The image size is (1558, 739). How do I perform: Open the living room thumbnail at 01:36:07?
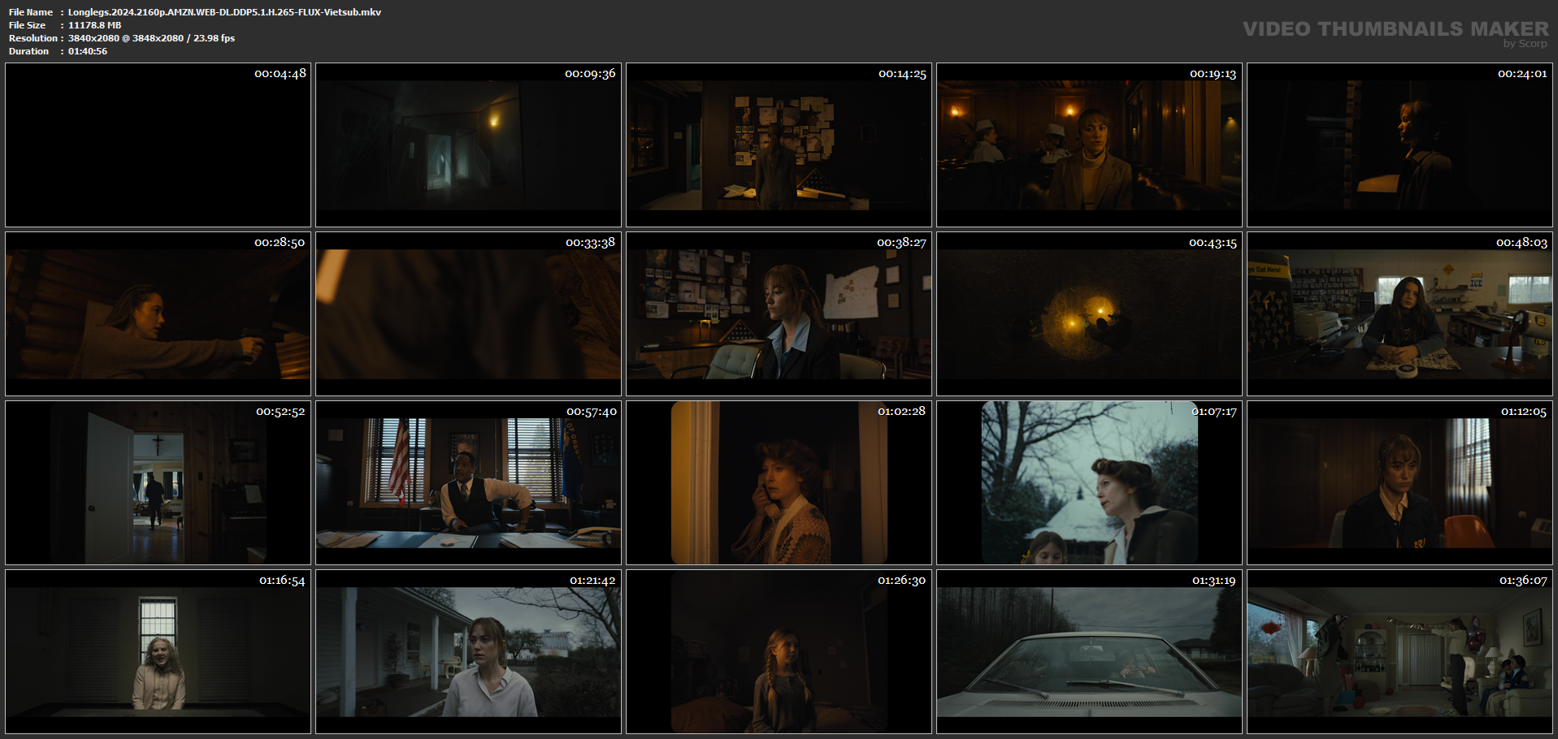(x=1400, y=651)
